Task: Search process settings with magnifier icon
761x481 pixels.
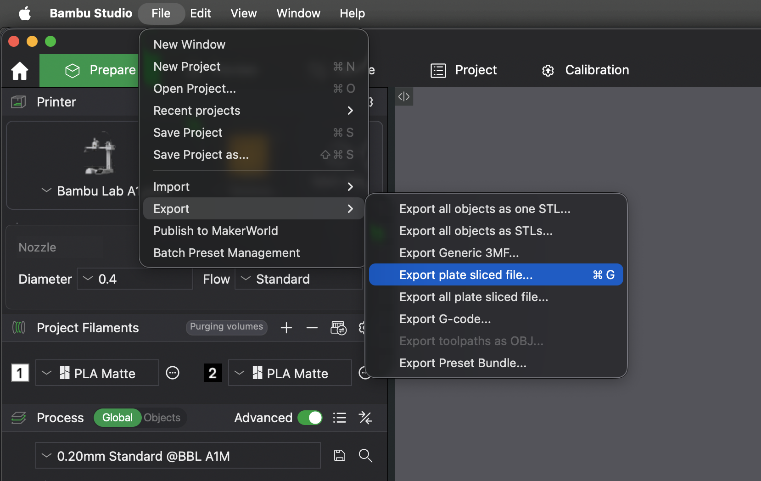Action: pos(365,455)
